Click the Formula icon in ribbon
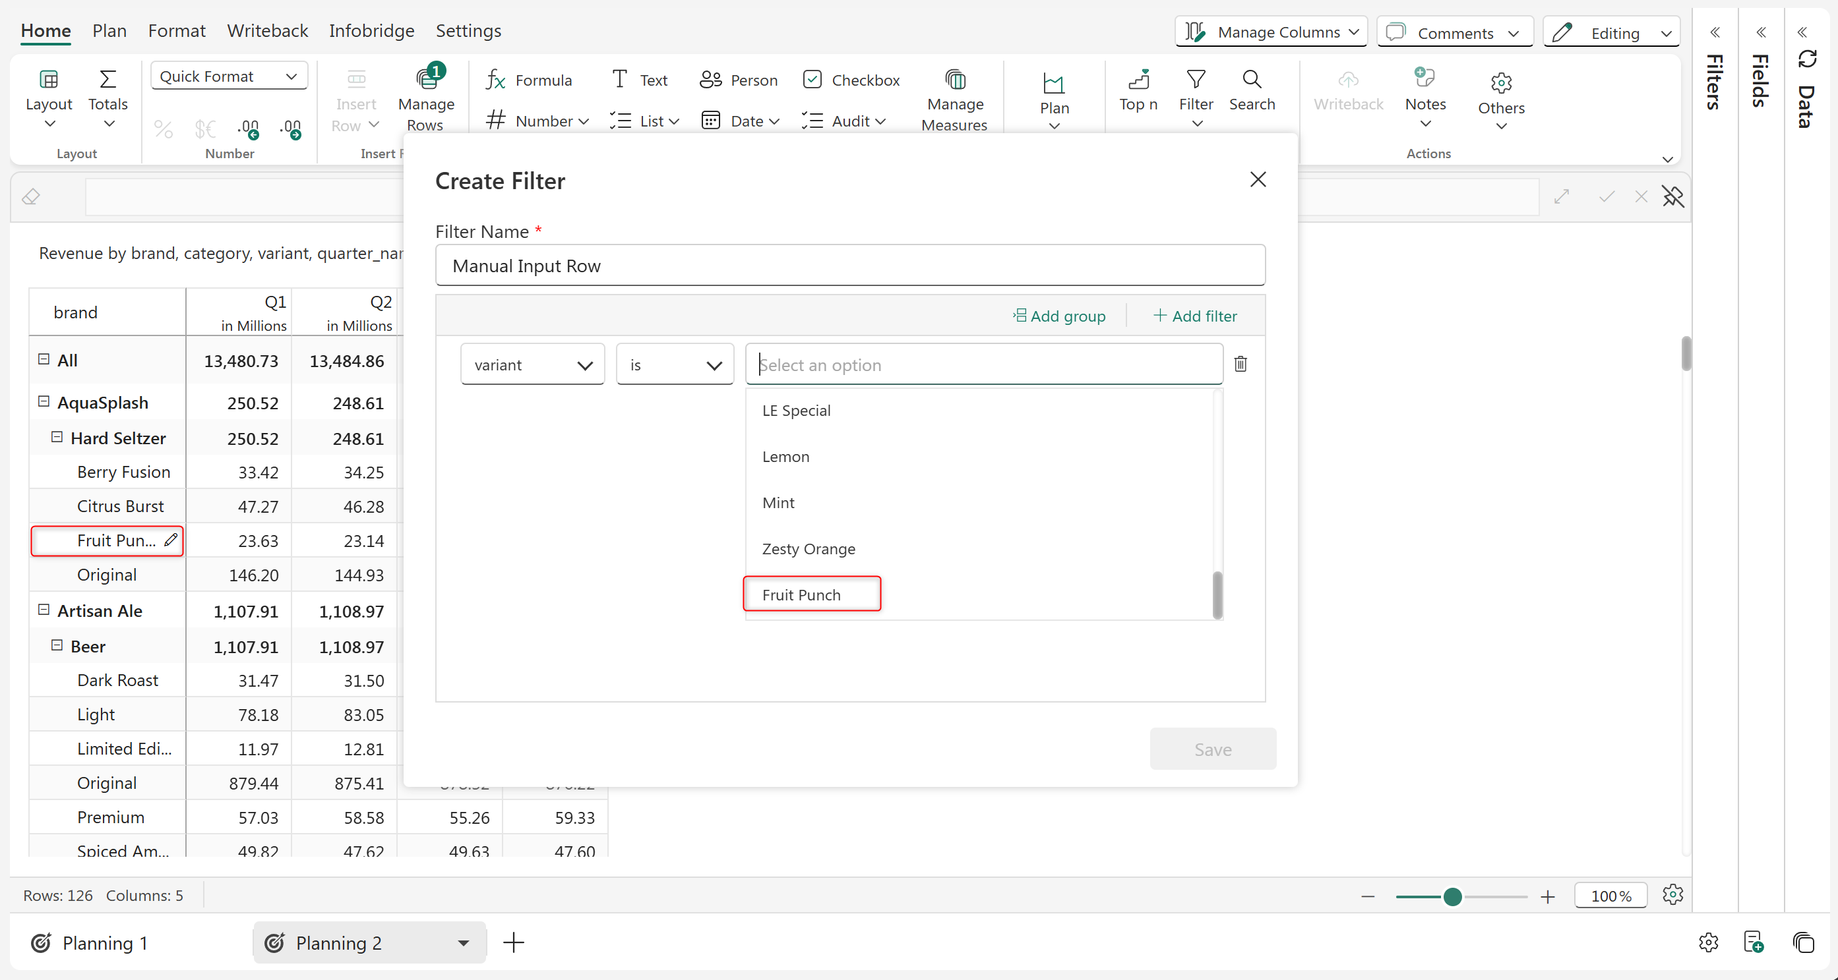 496,80
